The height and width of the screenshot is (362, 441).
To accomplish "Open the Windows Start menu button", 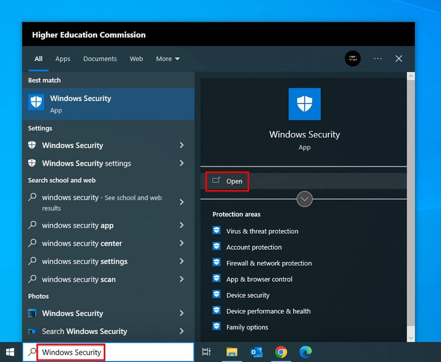I will coord(10,352).
